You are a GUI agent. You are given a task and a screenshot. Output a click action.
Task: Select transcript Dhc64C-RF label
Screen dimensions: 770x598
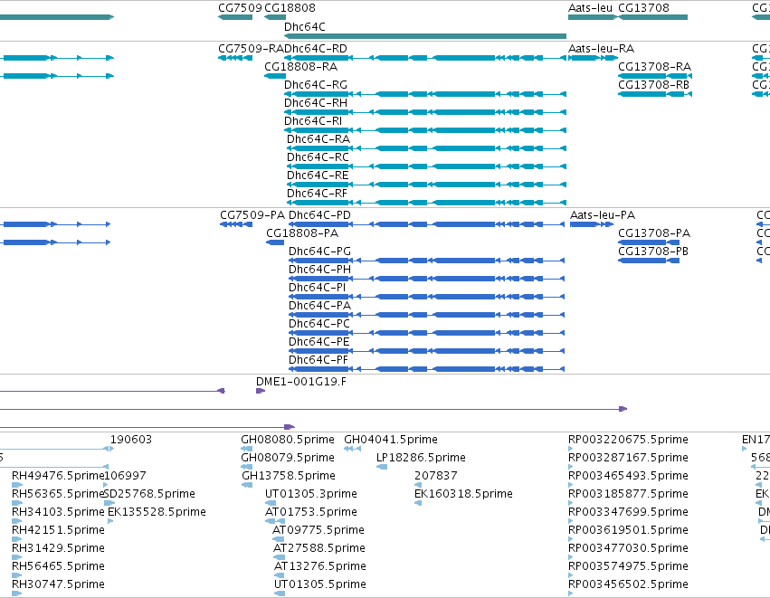pyautogui.click(x=318, y=194)
